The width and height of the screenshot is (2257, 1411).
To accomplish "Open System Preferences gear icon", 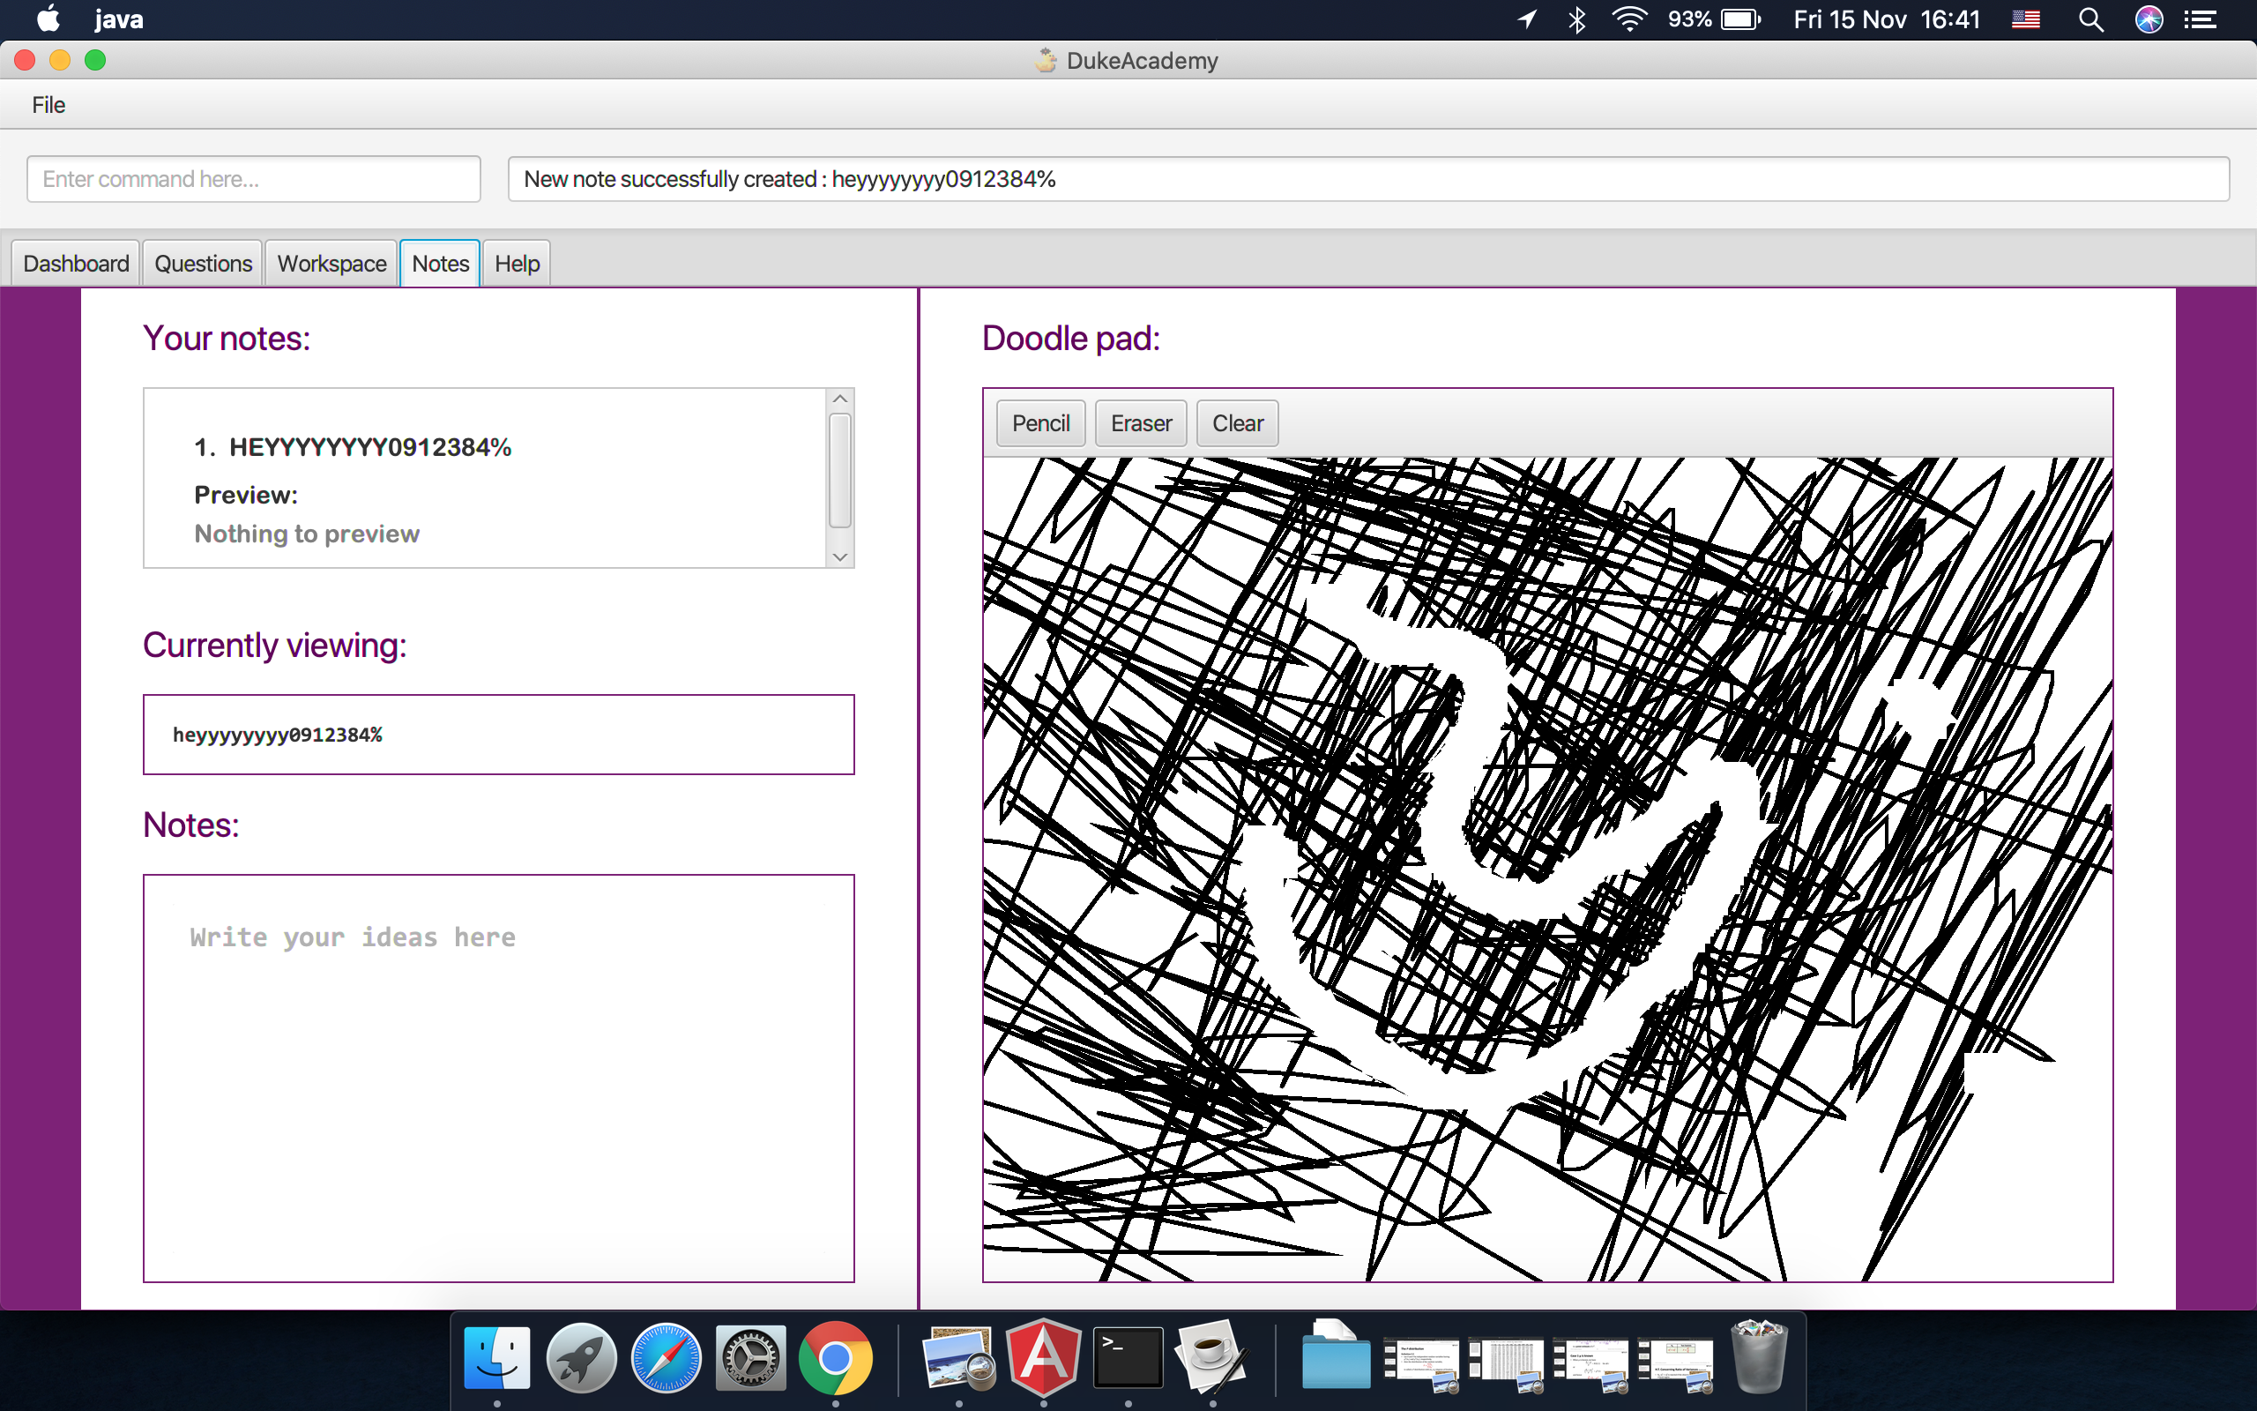I will [751, 1358].
